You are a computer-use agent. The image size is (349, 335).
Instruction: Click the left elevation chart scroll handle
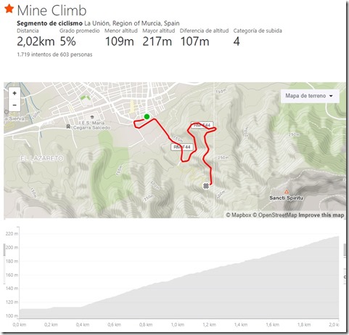click(4, 249)
